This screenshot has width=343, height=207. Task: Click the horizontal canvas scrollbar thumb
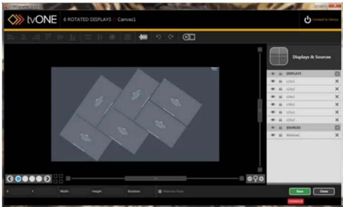pyautogui.click(x=156, y=179)
